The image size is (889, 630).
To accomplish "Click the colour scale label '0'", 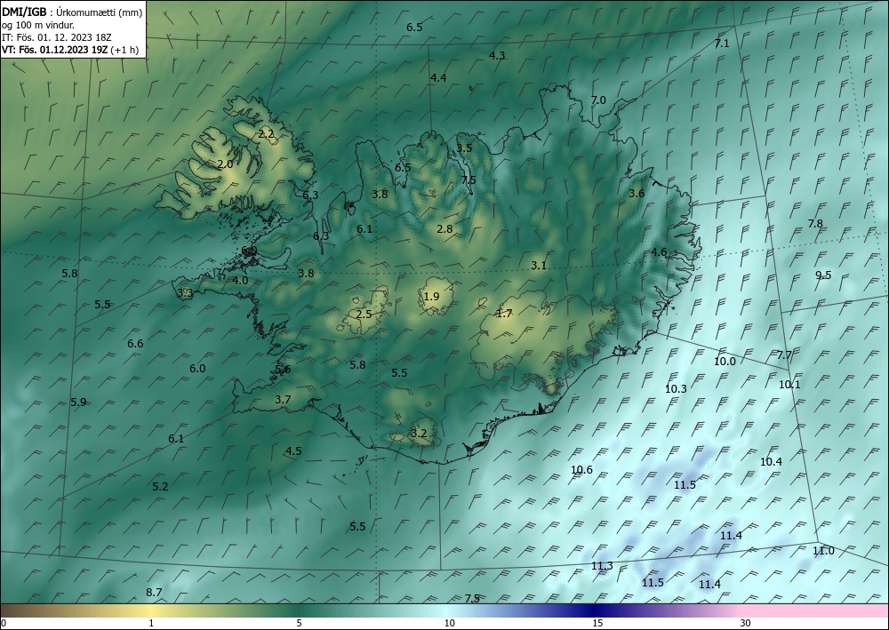I will [x=4, y=623].
